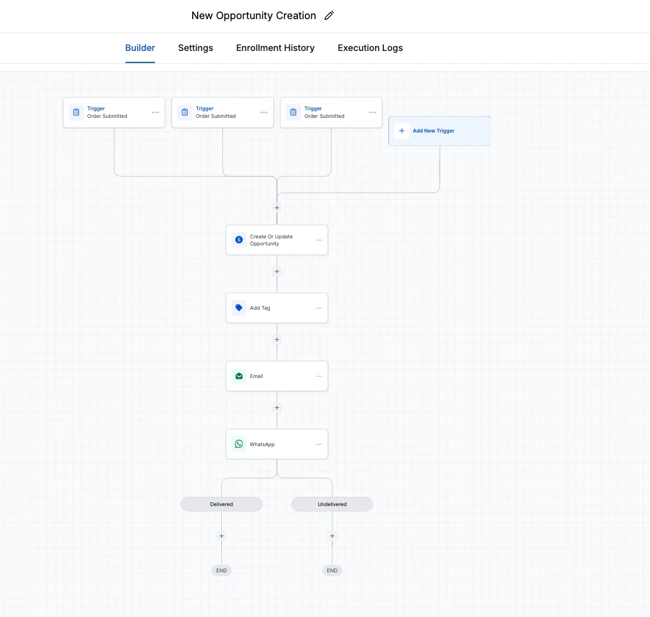Add step between Add Tag and Email
Image resolution: width=650 pixels, height=617 pixels.
(277, 340)
